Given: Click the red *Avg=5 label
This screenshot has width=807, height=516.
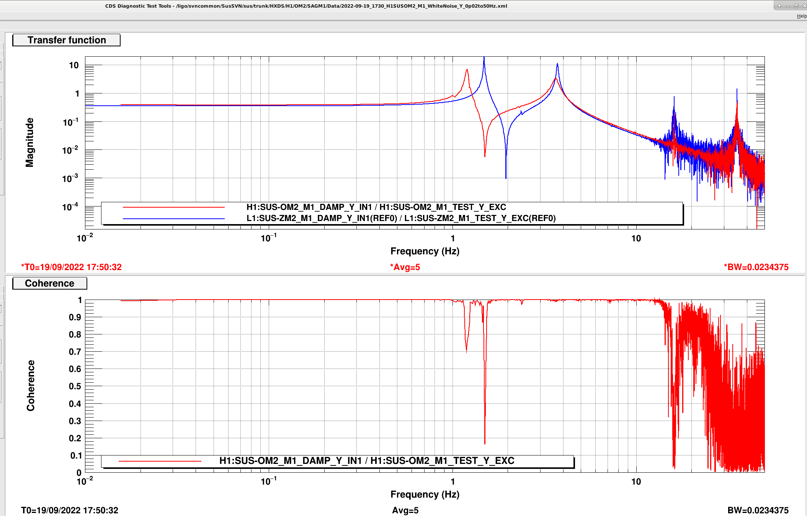Looking at the screenshot, I should pos(405,267).
